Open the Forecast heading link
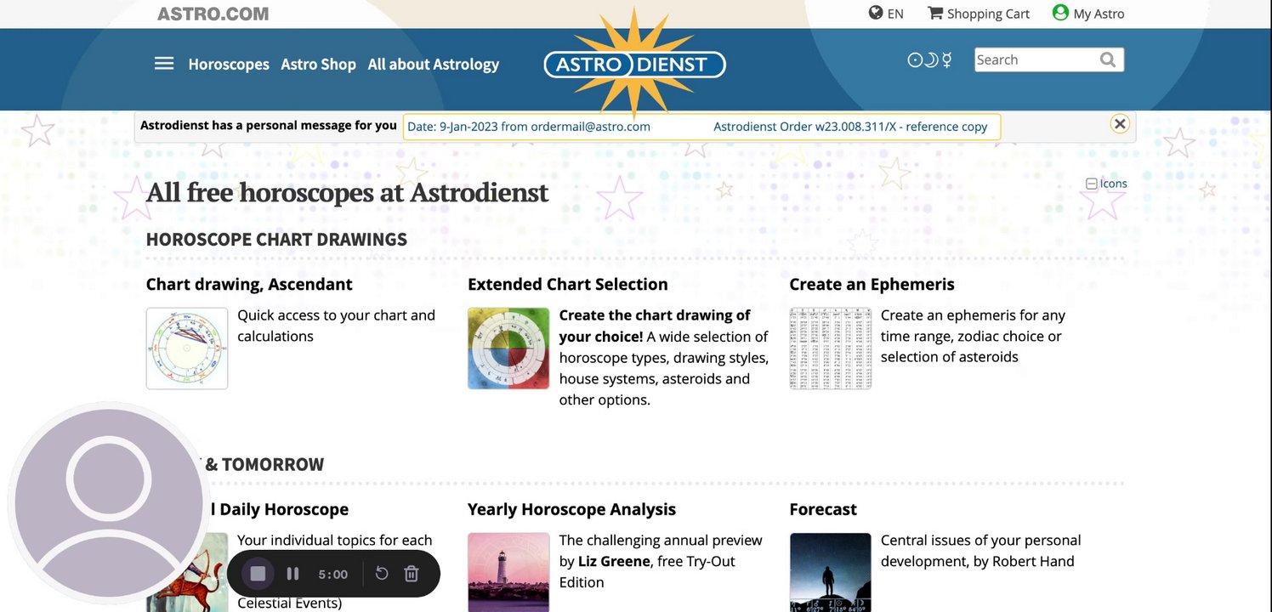1272x612 pixels. (x=823, y=509)
